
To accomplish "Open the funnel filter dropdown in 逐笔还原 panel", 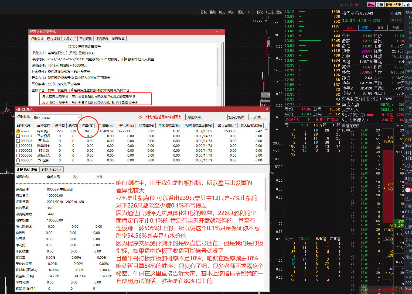I will (x=398, y=126).
